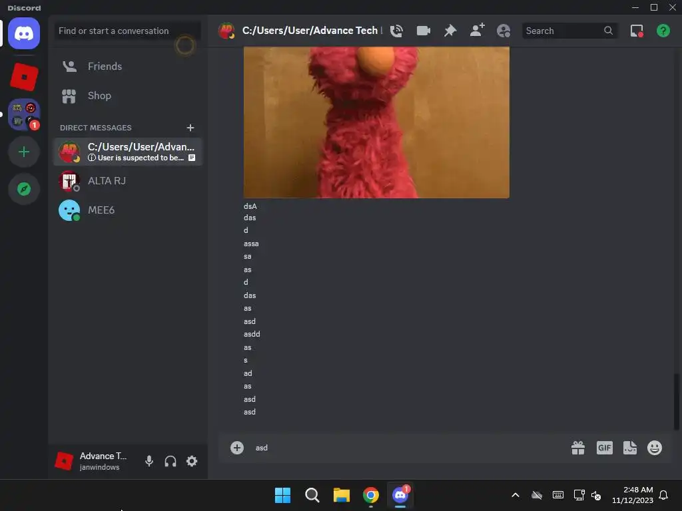682x511 pixels.
Task: Open the MEE6 direct message
Action: click(x=128, y=210)
